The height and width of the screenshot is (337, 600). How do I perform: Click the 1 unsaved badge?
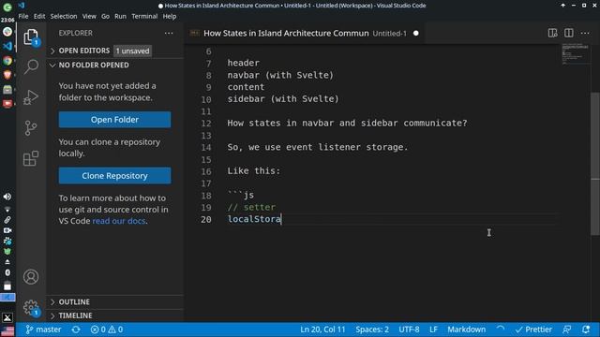[x=132, y=51]
